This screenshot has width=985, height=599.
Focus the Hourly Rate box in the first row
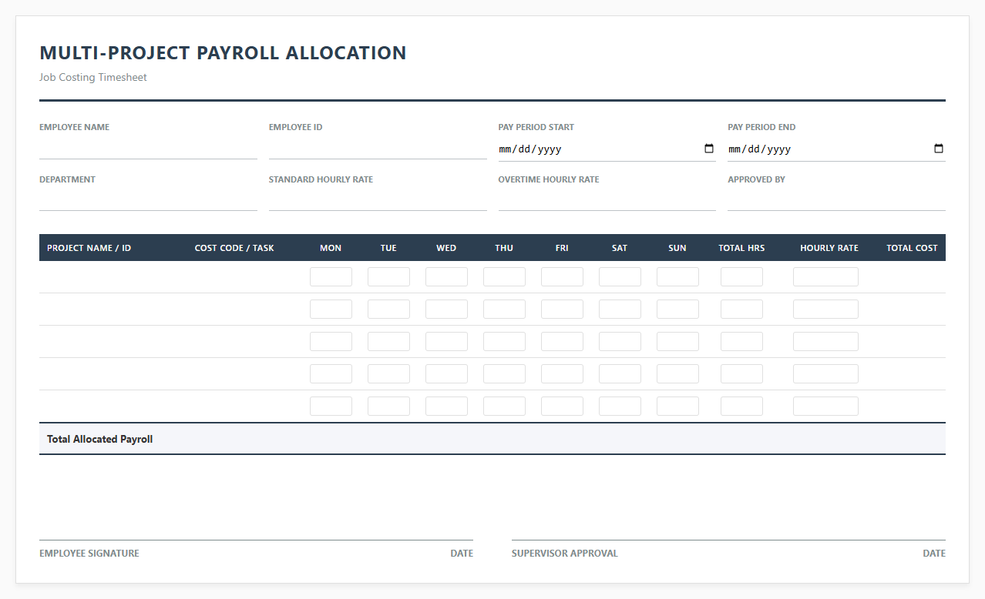[825, 277]
